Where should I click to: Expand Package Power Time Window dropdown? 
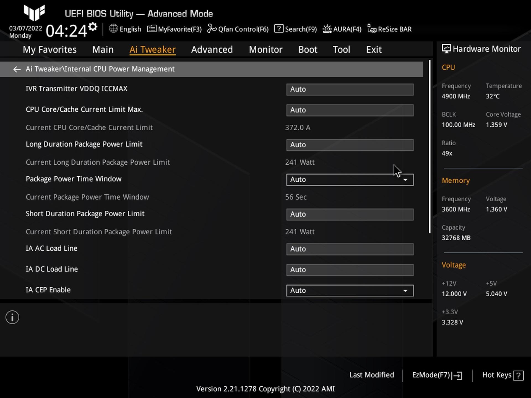coord(350,180)
